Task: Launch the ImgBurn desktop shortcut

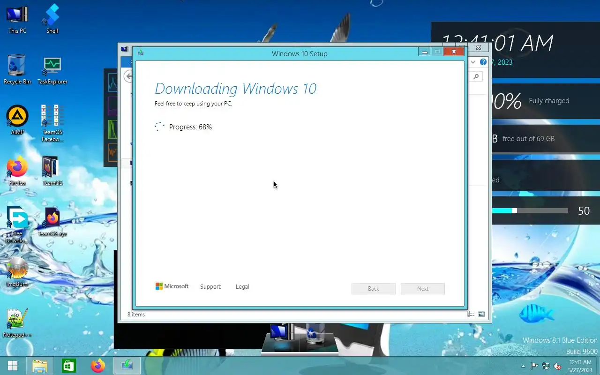Action: point(17,272)
